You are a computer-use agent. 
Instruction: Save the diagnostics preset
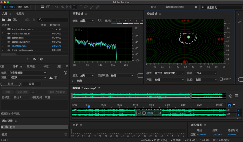(51, 78)
